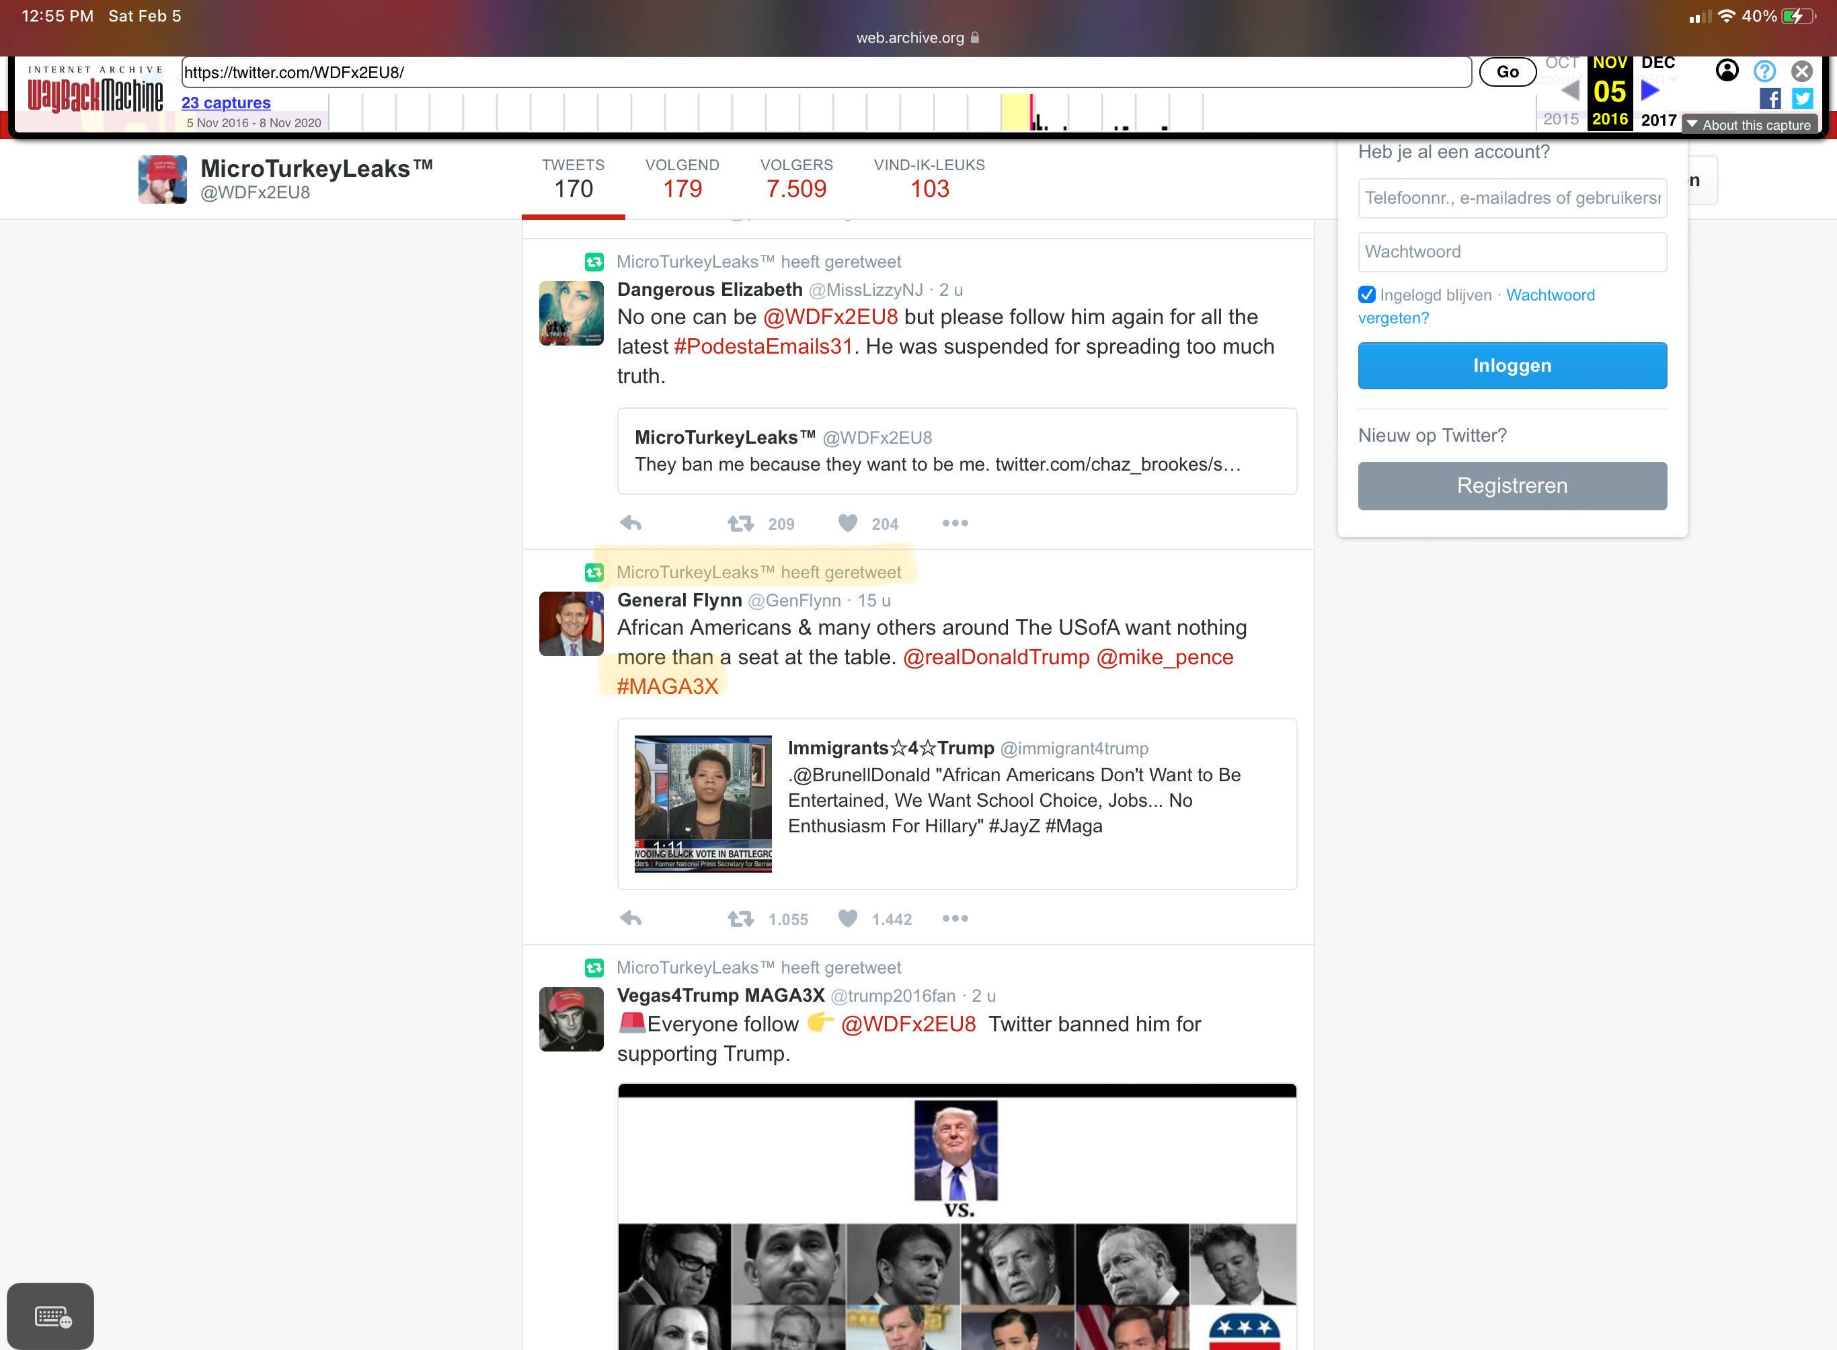
Task: Go to previous capture gray arrow
Action: tap(1570, 90)
